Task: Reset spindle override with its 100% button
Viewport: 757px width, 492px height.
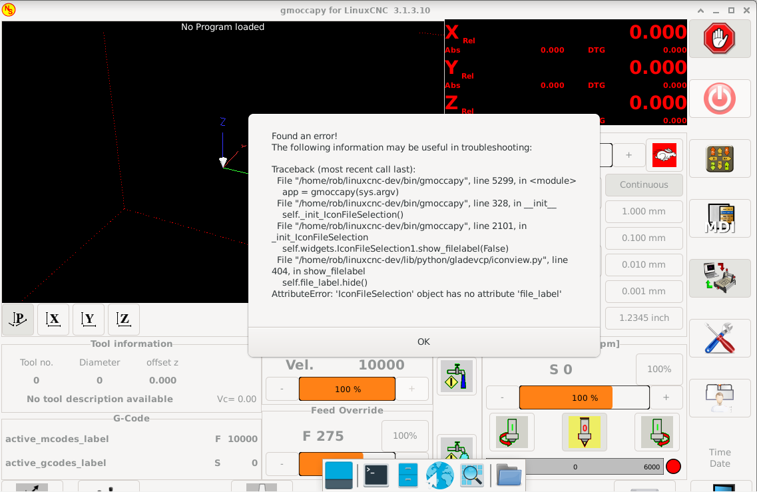Action: [x=659, y=369]
